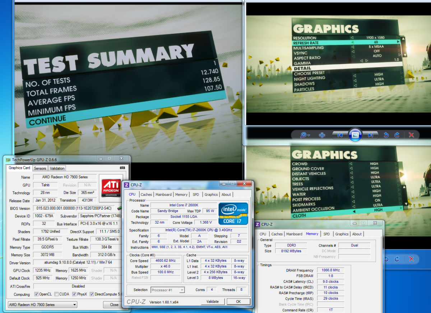Viewport: 431px width, 313px height.
Task: Open Caches tab in CPU-Z Memory window
Action: [x=277, y=234]
